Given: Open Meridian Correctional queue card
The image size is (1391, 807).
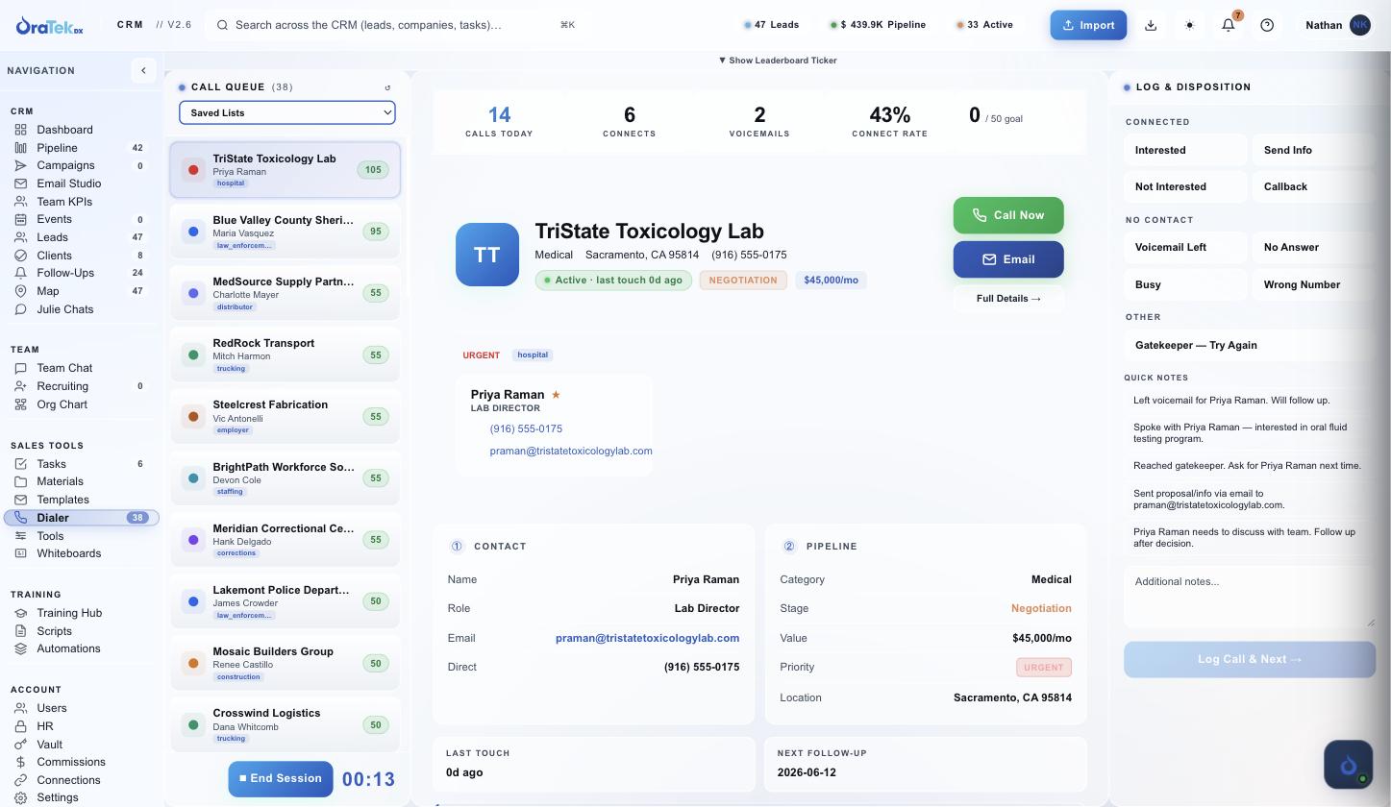Looking at the screenshot, I should 286,540.
